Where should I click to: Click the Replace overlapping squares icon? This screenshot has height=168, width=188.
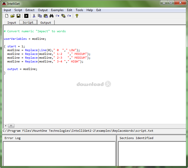point(63,16)
